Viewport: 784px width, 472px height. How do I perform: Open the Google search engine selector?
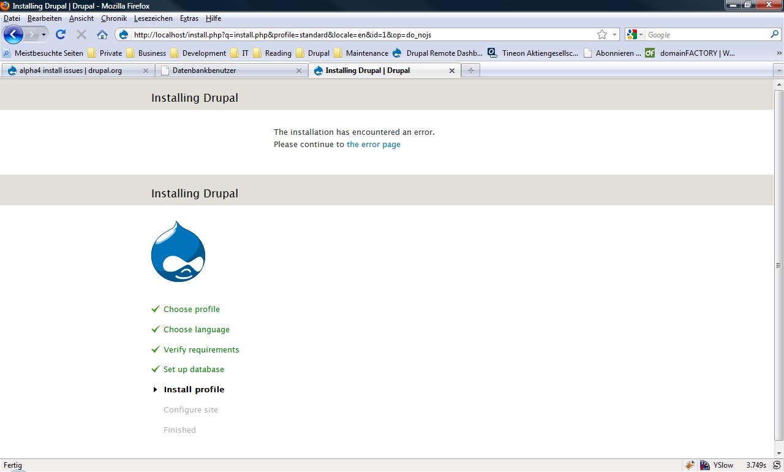click(635, 35)
